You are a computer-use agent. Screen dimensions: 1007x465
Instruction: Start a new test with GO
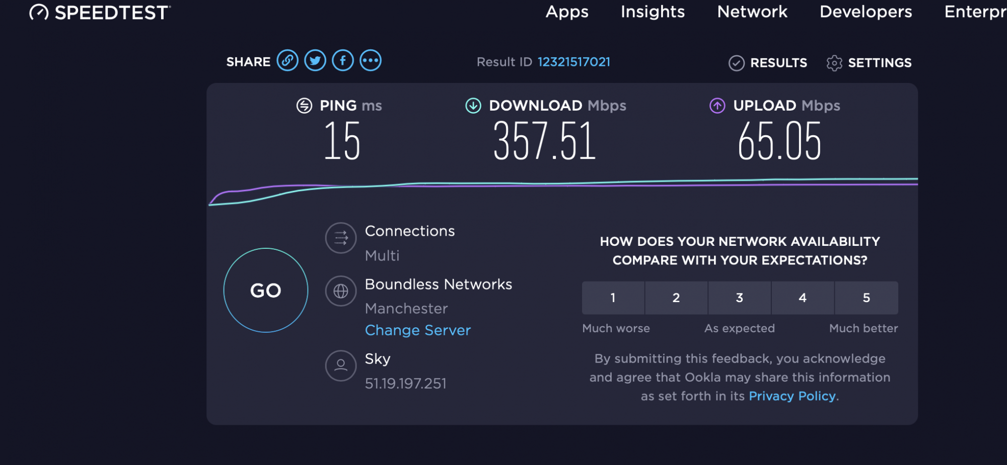point(266,290)
